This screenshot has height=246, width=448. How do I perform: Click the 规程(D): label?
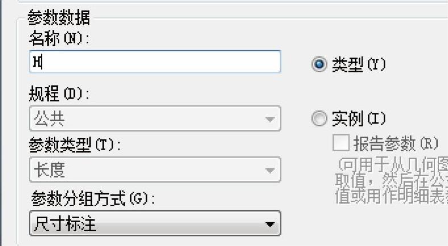(59, 94)
